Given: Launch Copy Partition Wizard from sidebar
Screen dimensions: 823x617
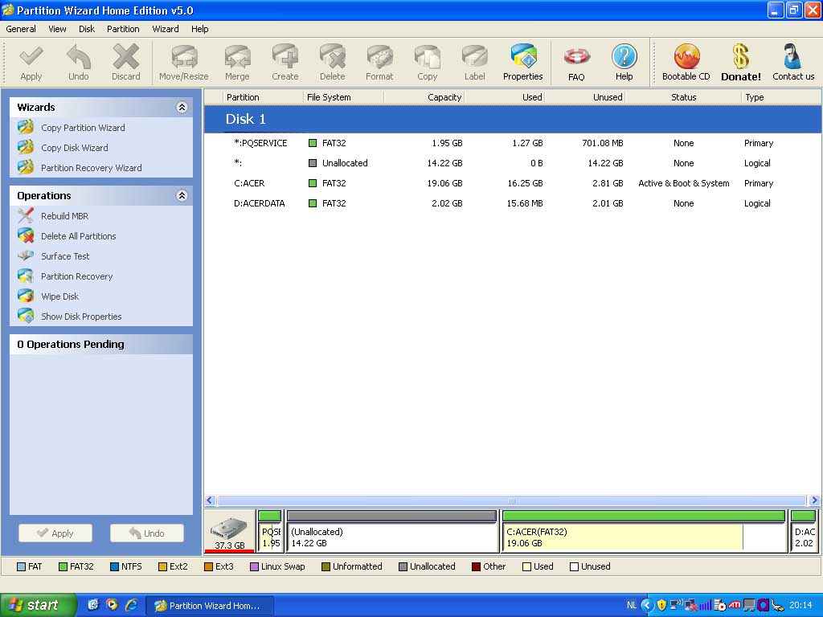Looking at the screenshot, I should point(83,128).
